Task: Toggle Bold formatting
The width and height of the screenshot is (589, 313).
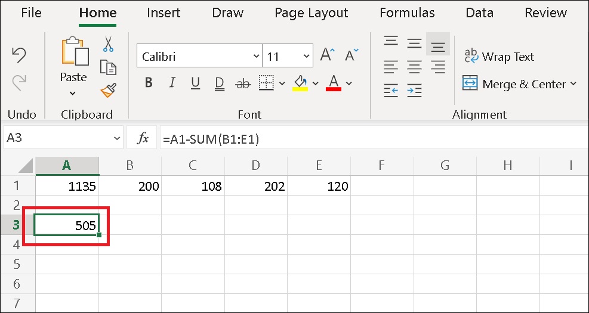Action: [x=149, y=83]
